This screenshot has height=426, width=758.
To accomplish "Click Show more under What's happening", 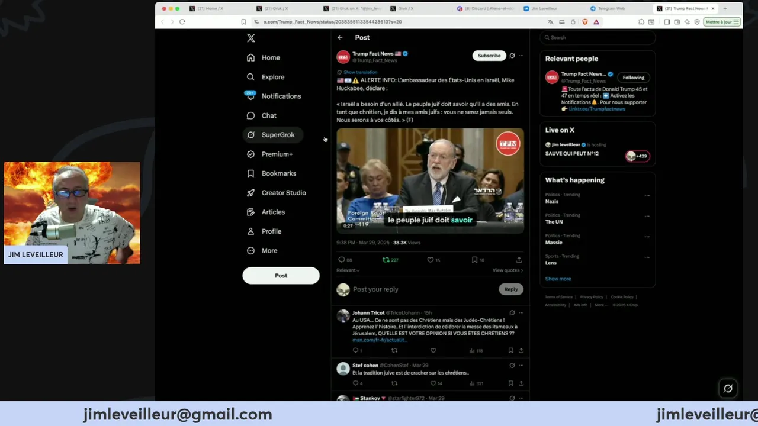I will [558, 279].
